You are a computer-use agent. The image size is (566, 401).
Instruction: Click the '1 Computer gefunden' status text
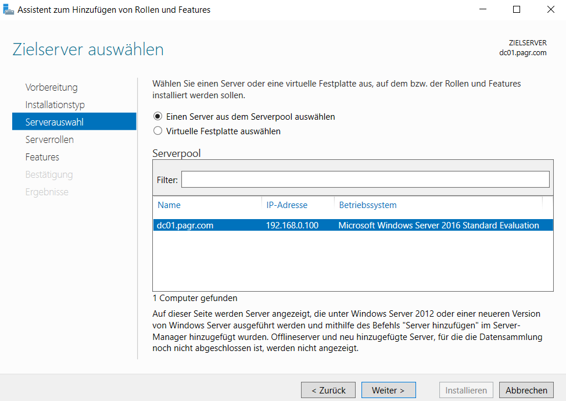click(x=195, y=298)
